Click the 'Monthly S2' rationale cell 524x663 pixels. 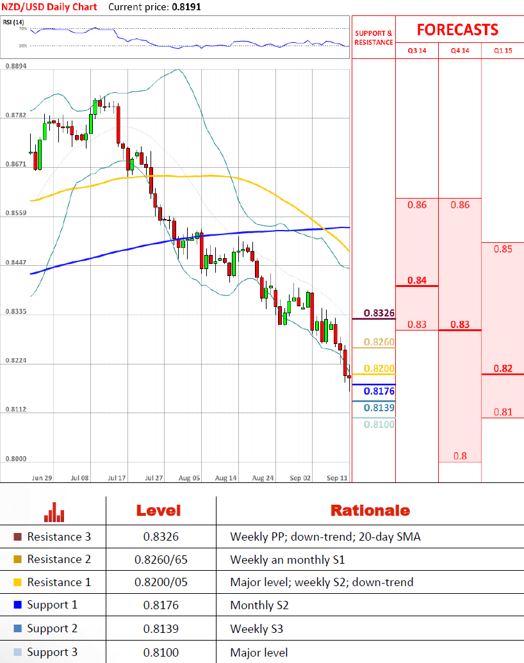[x=259, y=605]
